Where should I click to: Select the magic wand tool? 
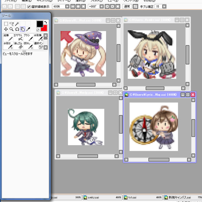coord(17,23)
